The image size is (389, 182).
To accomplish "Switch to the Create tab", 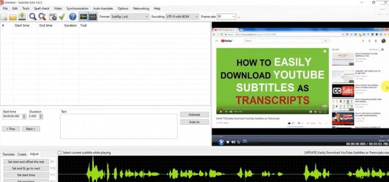I will 22,154.
